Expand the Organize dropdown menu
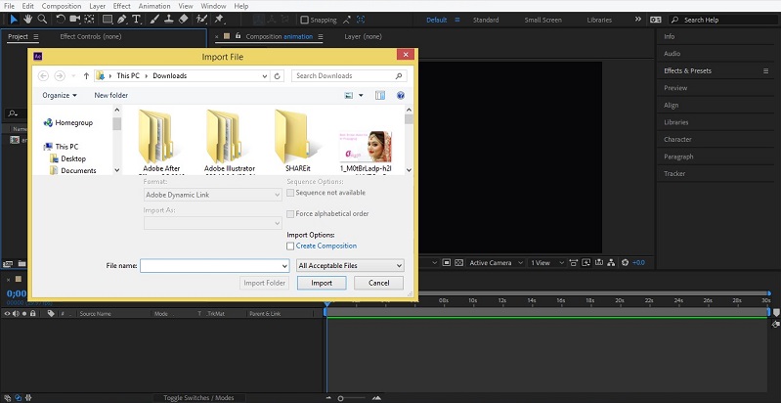Viewport: 781px width, 403px height. click(60, 95)
